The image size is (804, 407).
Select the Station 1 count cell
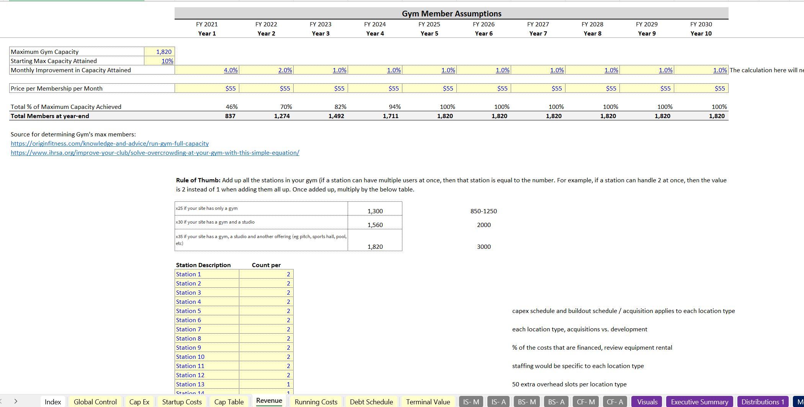(266, 274)
